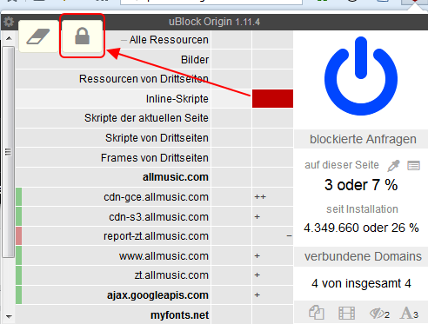Select Skripte der aktuellen Seite row
428x324 pixels.
tap(113, 118)
